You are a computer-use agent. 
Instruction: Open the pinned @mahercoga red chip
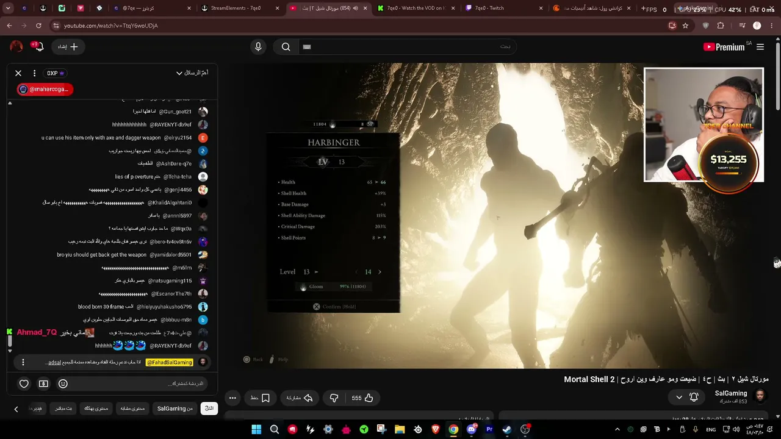(45, 89)
